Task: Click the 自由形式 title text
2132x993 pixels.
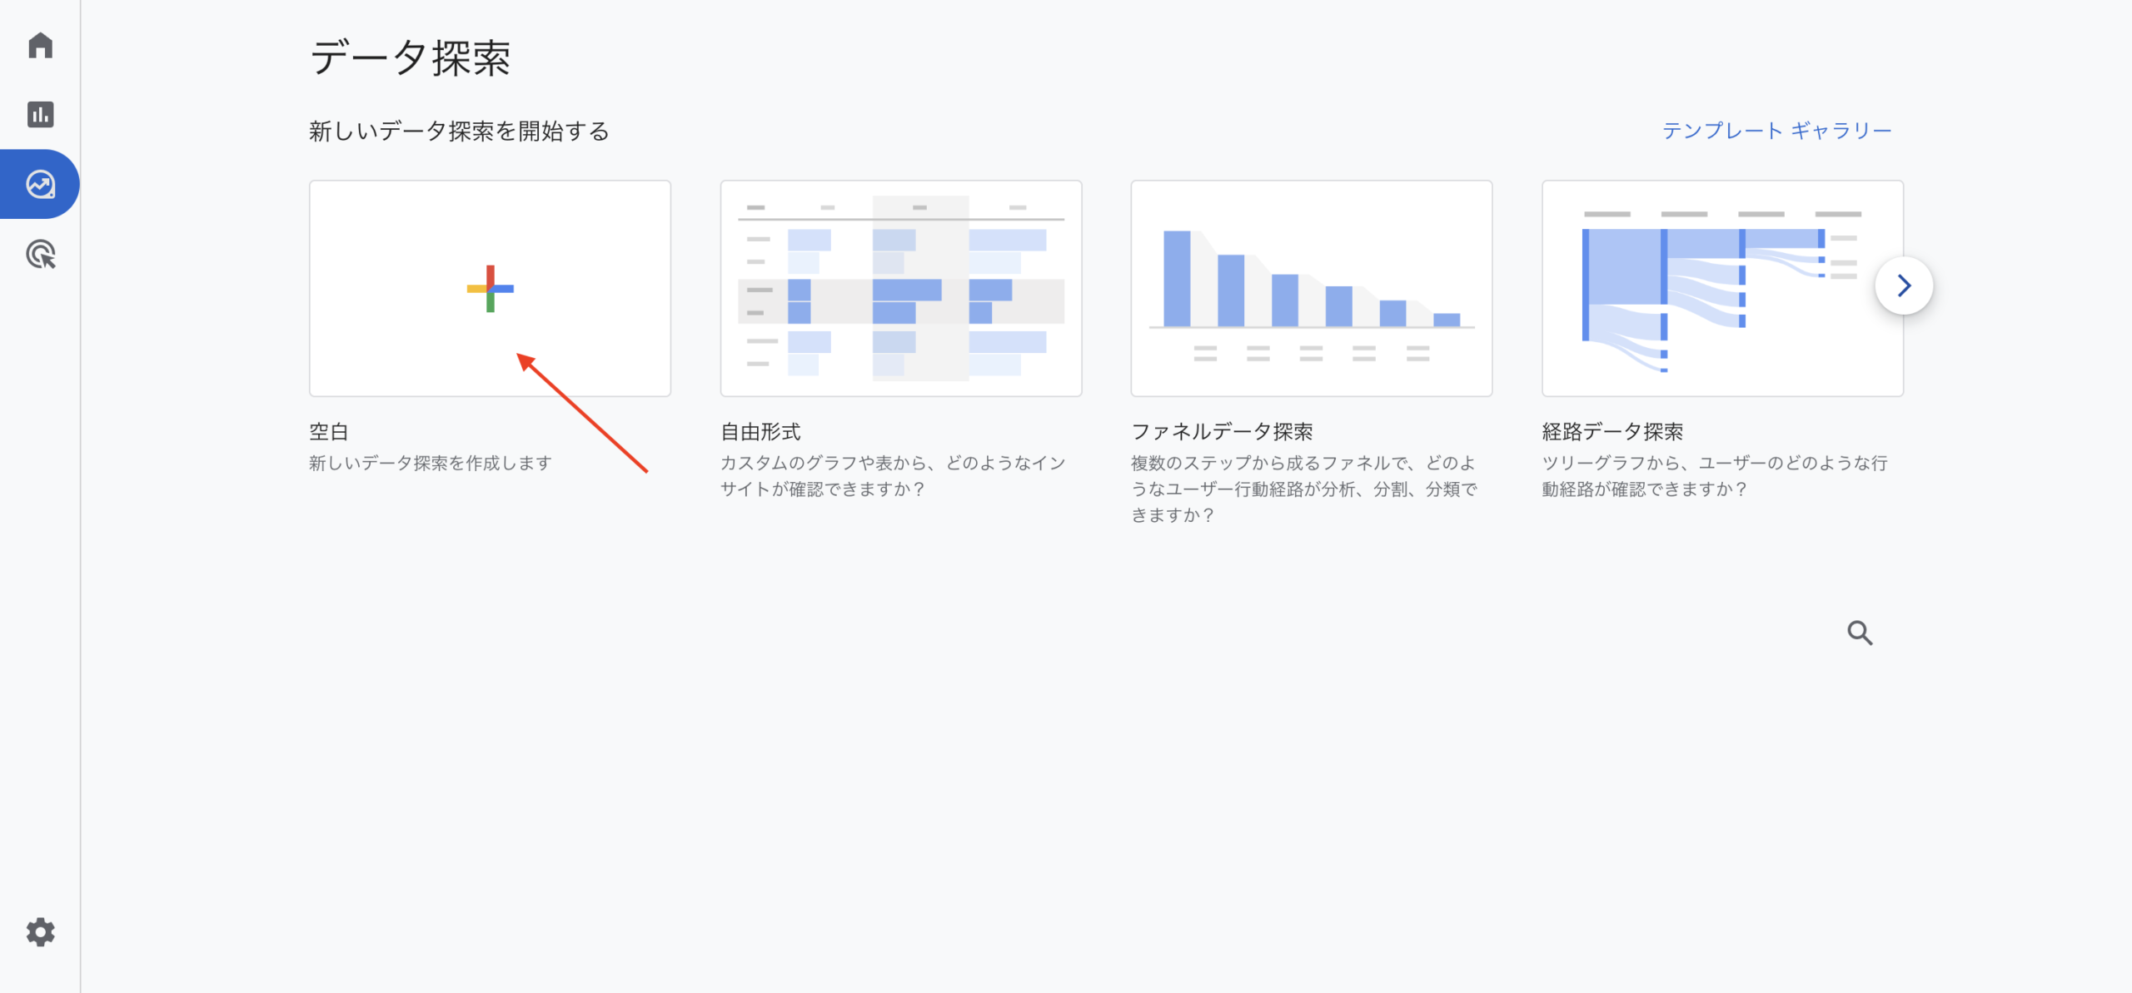Action: point(760,431)
